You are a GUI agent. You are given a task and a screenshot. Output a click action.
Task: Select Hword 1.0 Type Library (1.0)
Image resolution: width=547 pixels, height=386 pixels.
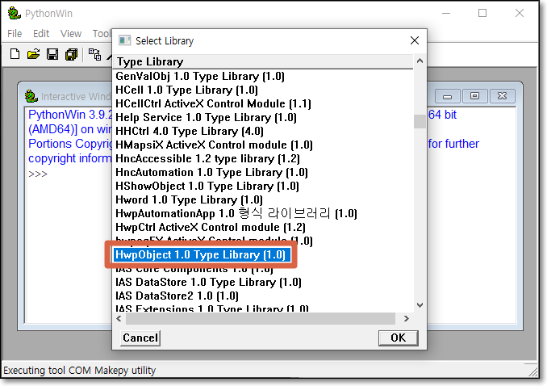(x=189, y=199)
